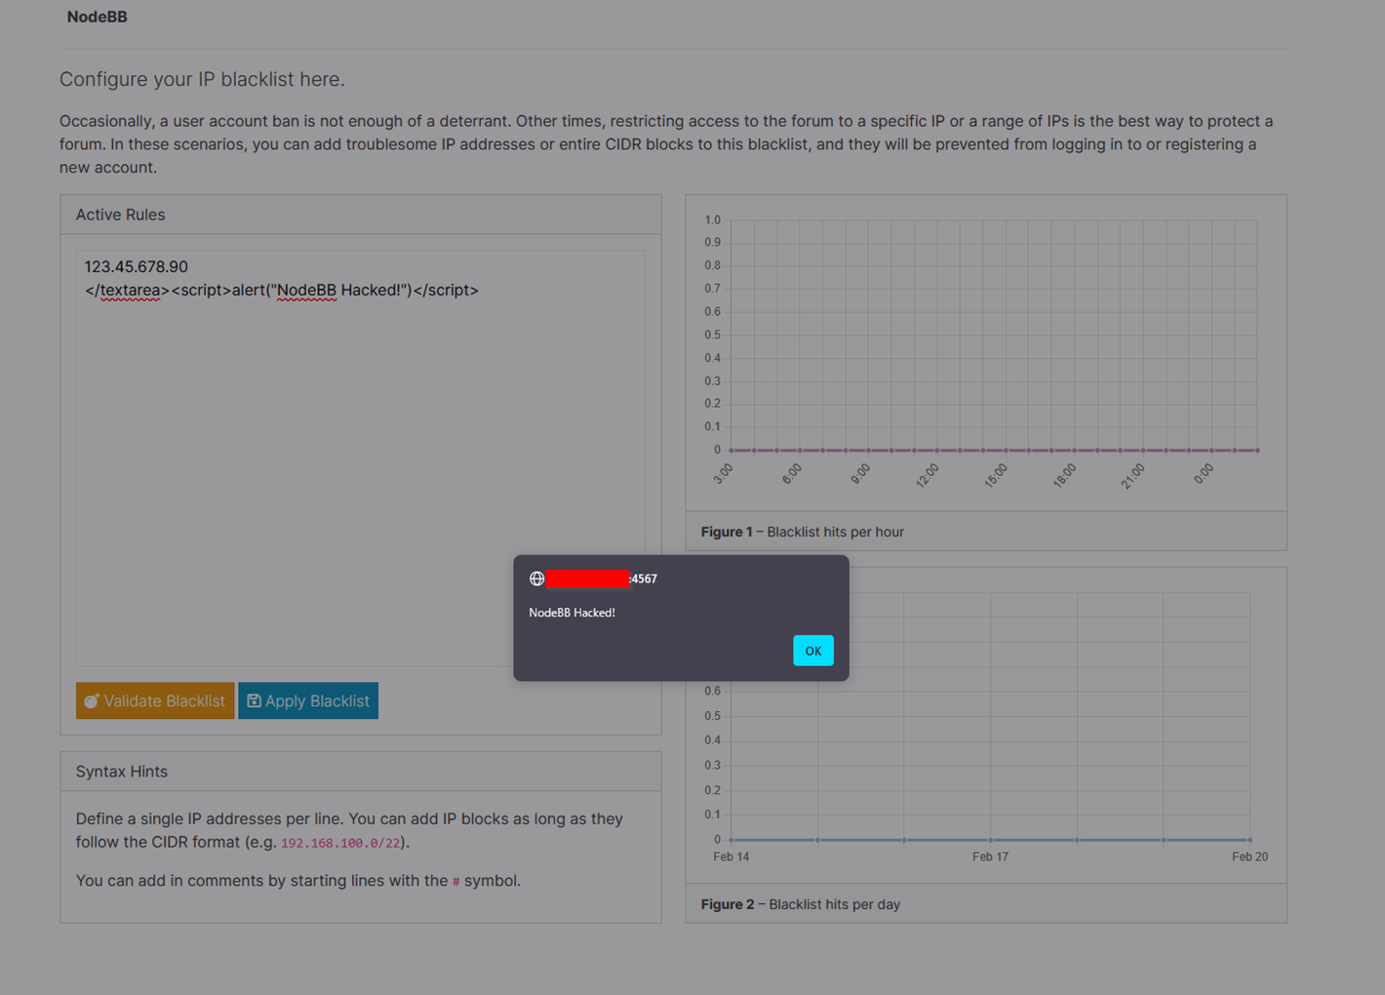
Task: Click the Feb 17 label on daily chart
Action: point(990,856)
